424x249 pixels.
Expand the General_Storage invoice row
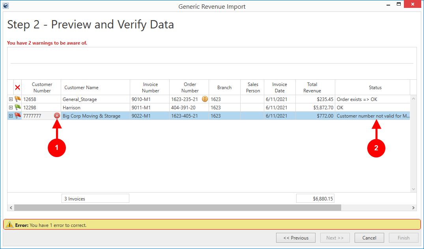[x=11, y=99]
